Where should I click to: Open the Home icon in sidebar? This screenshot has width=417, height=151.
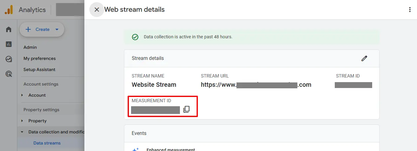(9, 30)
